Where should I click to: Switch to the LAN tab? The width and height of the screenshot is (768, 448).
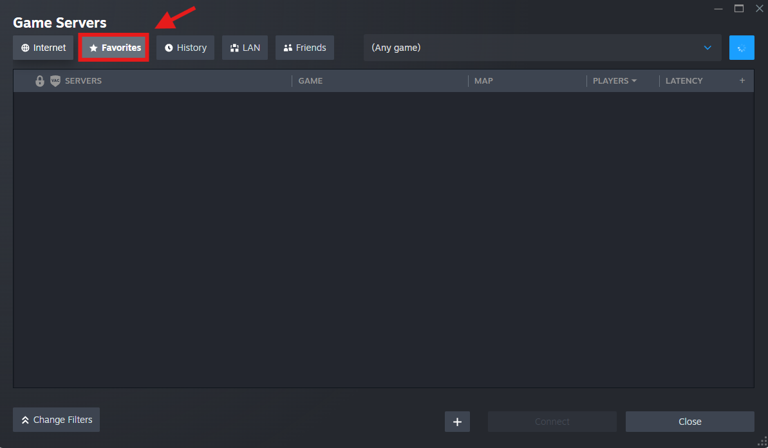point(245,48)
